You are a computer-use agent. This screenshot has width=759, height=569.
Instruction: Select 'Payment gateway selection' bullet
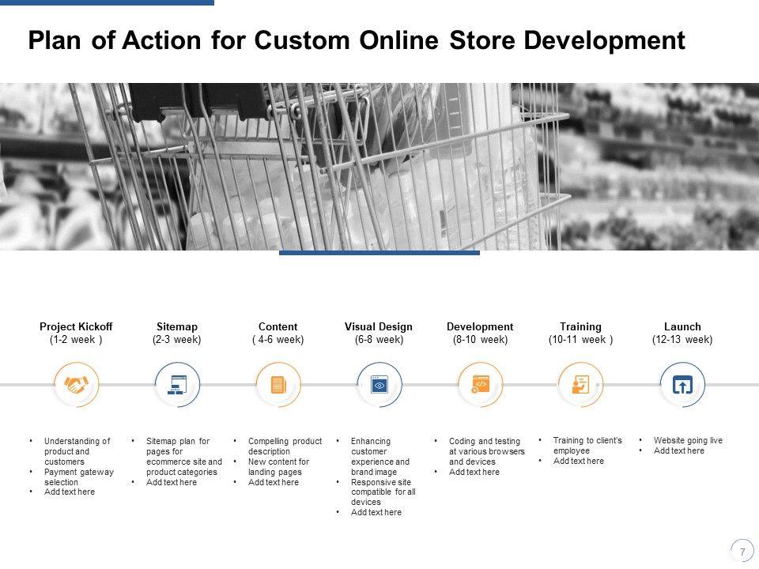[x=79, y=477]
